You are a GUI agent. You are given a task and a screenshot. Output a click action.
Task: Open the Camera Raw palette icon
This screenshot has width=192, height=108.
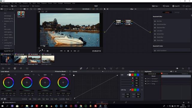(3, 68)
